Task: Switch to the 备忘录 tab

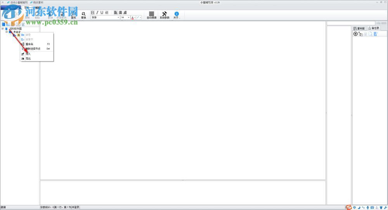Action: click(x=374, y=28)
